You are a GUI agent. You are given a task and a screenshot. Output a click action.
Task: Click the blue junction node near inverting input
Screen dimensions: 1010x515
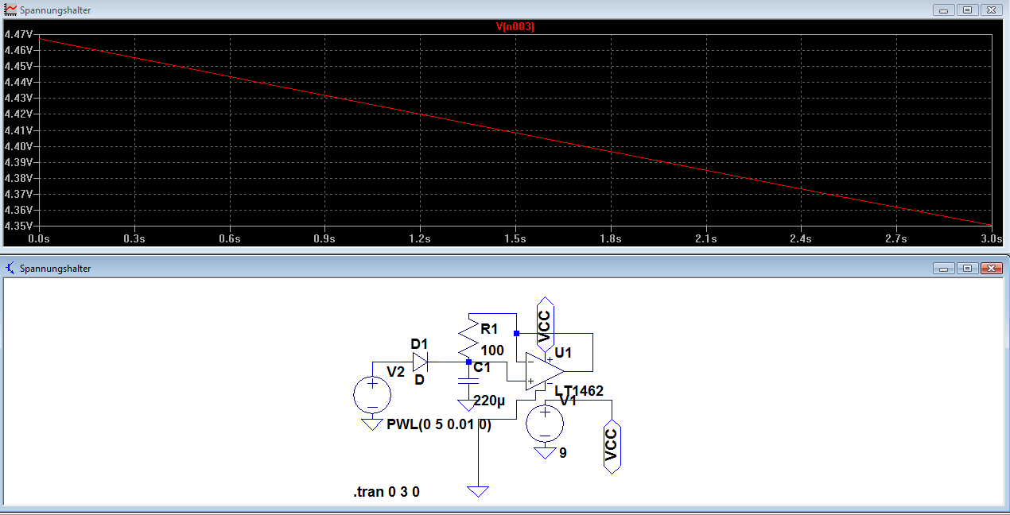pos(516,333)
